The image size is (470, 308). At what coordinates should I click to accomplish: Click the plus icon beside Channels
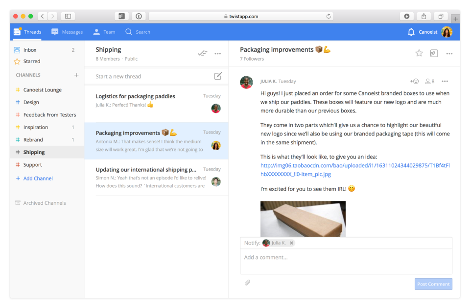click(x=76, y=75)
